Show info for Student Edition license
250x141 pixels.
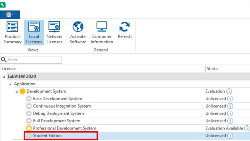coord(230,136)
